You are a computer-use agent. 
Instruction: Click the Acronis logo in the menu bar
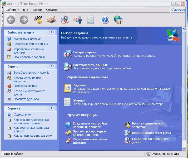pos(178,10)
